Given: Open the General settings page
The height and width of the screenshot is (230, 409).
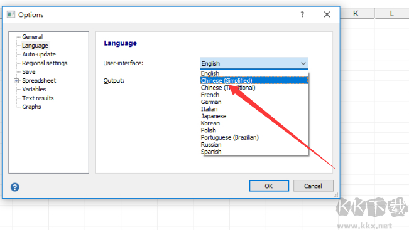Looking at the screenshot, I should 32,37.
